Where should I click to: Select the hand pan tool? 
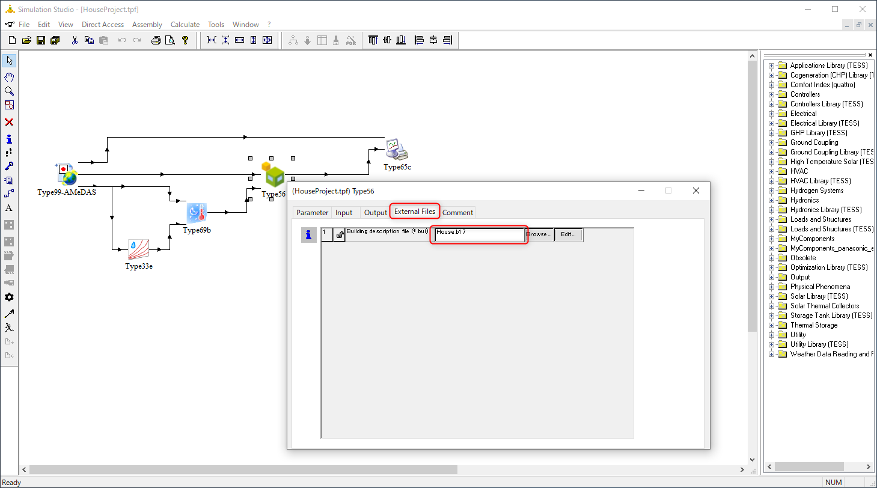click(9, 77)
